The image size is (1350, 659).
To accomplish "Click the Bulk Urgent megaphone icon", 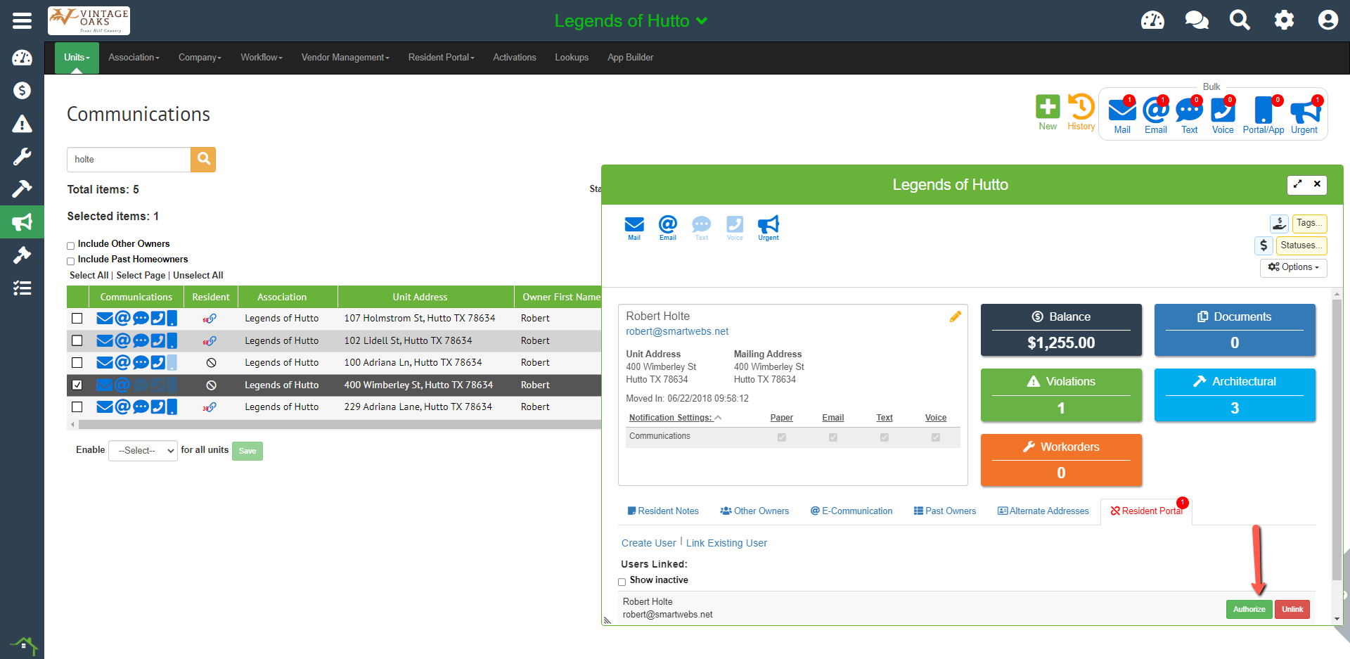I will [1305, 115].
